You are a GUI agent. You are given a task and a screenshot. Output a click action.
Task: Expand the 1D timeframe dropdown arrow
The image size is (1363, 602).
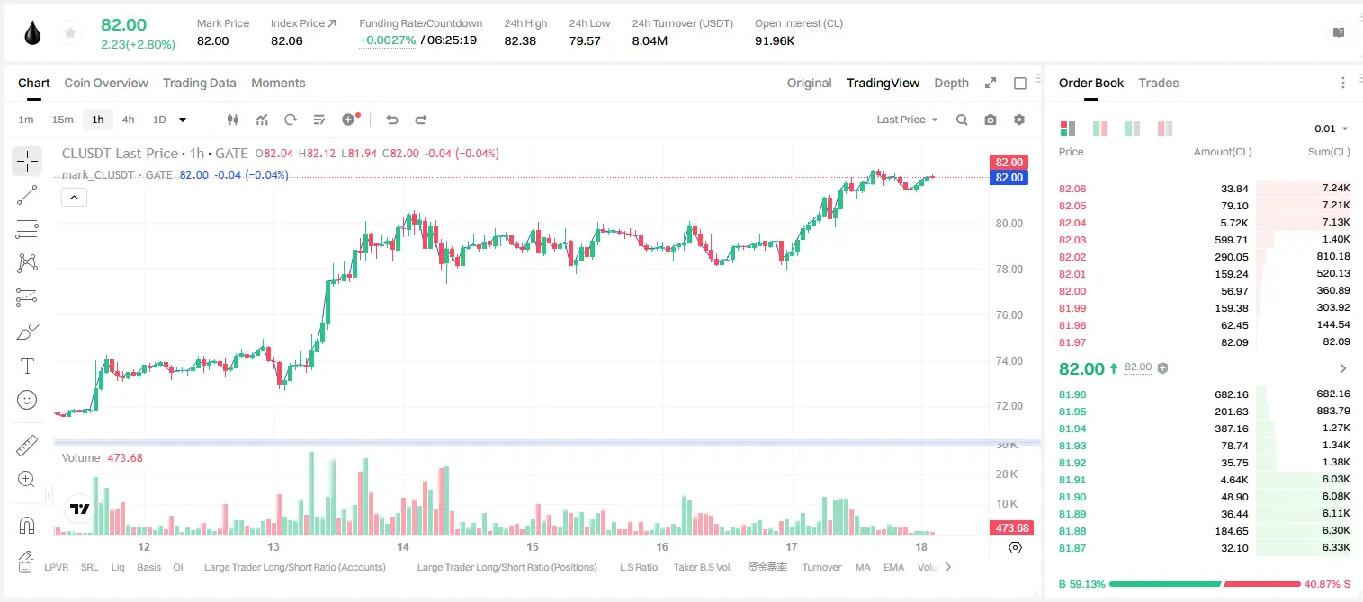[x=183, y=120]
